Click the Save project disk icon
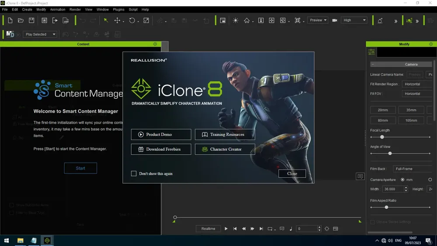 coord(31,21)
